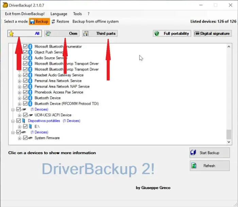Expand Headset Audio Gateway Service node
This screenshot has height=207, width=238.
19,75
